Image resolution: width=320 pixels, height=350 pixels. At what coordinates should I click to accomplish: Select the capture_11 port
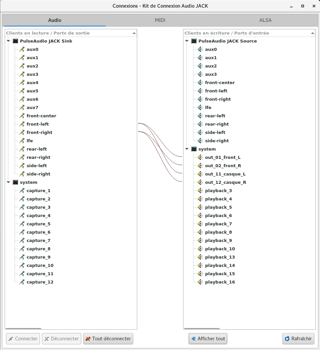click(40, 274)
